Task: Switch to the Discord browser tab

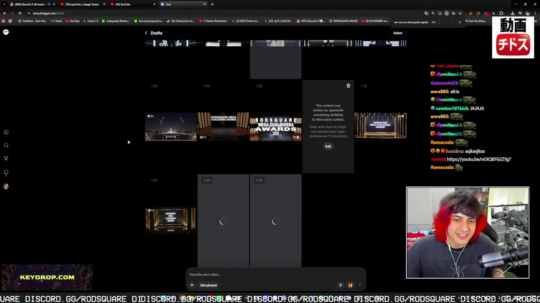Action: coord(32,4)
